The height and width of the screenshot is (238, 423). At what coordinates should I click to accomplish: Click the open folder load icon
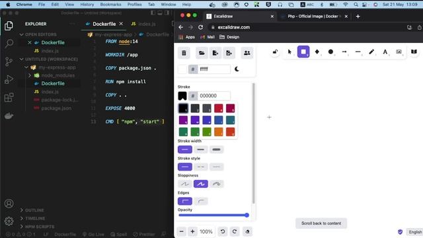(x=202, y=53)
